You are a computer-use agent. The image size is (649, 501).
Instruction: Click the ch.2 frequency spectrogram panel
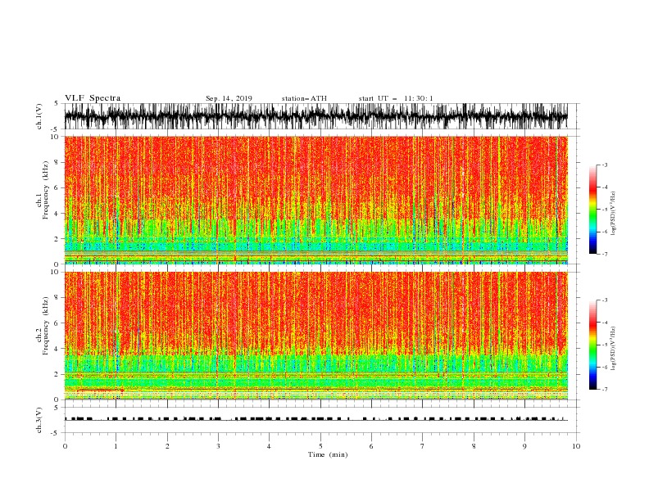click(315, 336)
